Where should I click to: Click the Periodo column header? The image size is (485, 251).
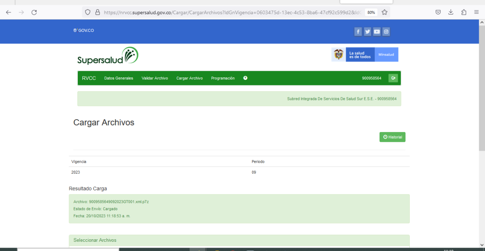258,161
